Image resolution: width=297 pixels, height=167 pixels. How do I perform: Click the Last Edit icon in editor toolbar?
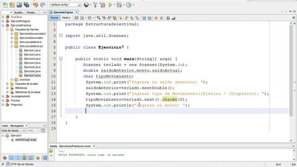(x=77, y=18)
